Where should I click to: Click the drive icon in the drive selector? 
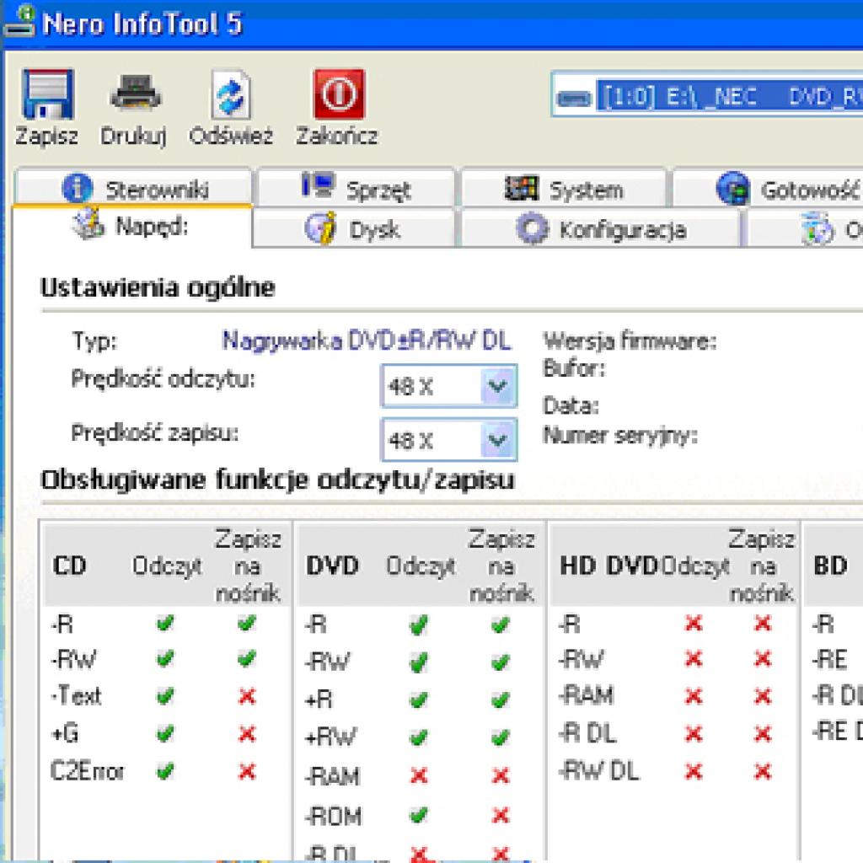tap(573, 98)
